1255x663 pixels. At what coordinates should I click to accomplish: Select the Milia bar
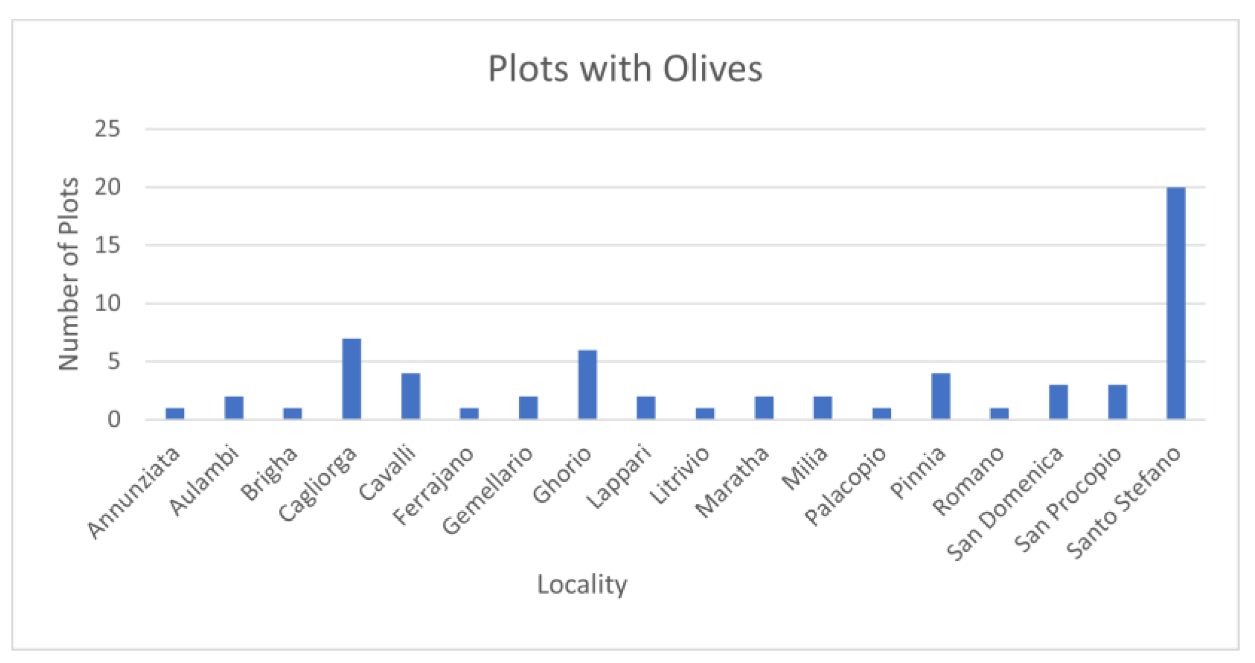pyautogui.click(x=823, y=408)
